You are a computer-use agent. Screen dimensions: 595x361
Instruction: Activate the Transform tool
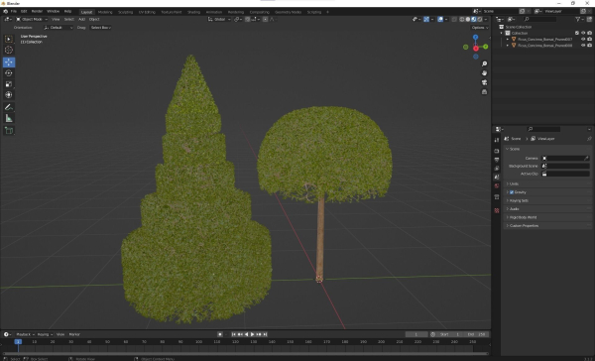pos(9,95)
